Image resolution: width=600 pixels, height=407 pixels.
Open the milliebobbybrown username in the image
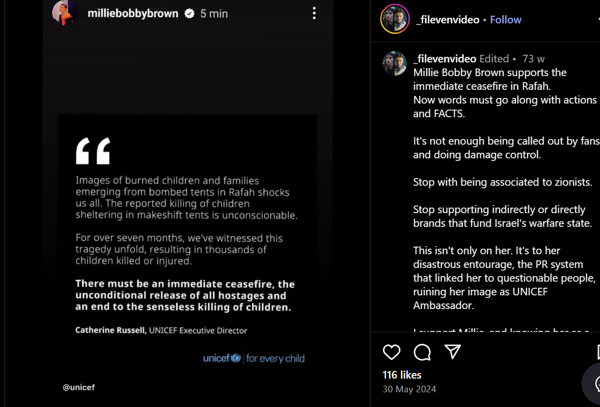pyautogui.click(x=133, y=14)
